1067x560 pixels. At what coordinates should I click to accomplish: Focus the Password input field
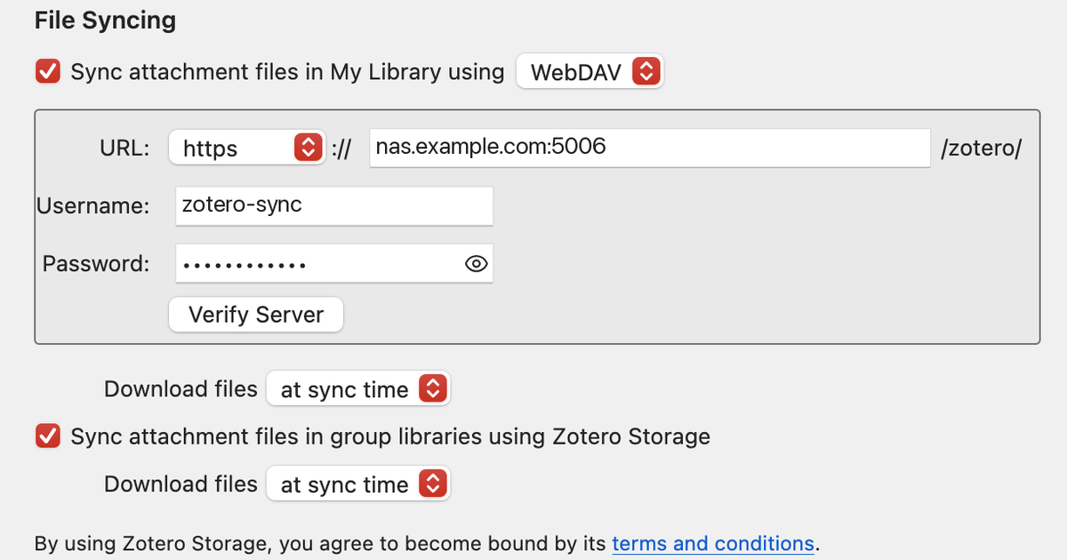(x=334, y=264)
